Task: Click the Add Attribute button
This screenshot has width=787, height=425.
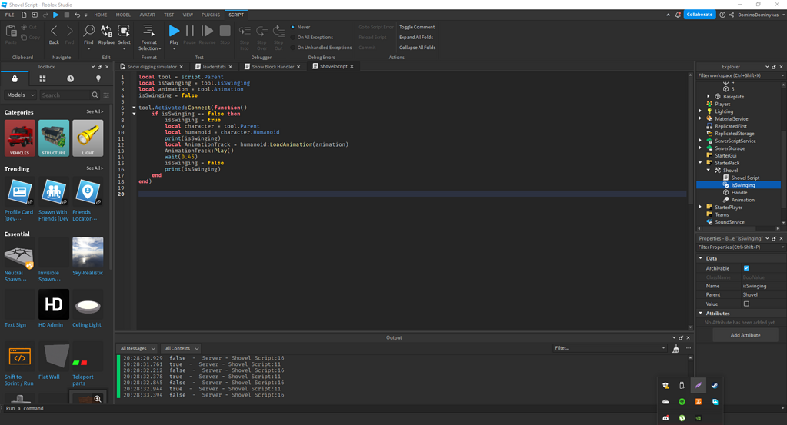Action: (x=745, y=335)
